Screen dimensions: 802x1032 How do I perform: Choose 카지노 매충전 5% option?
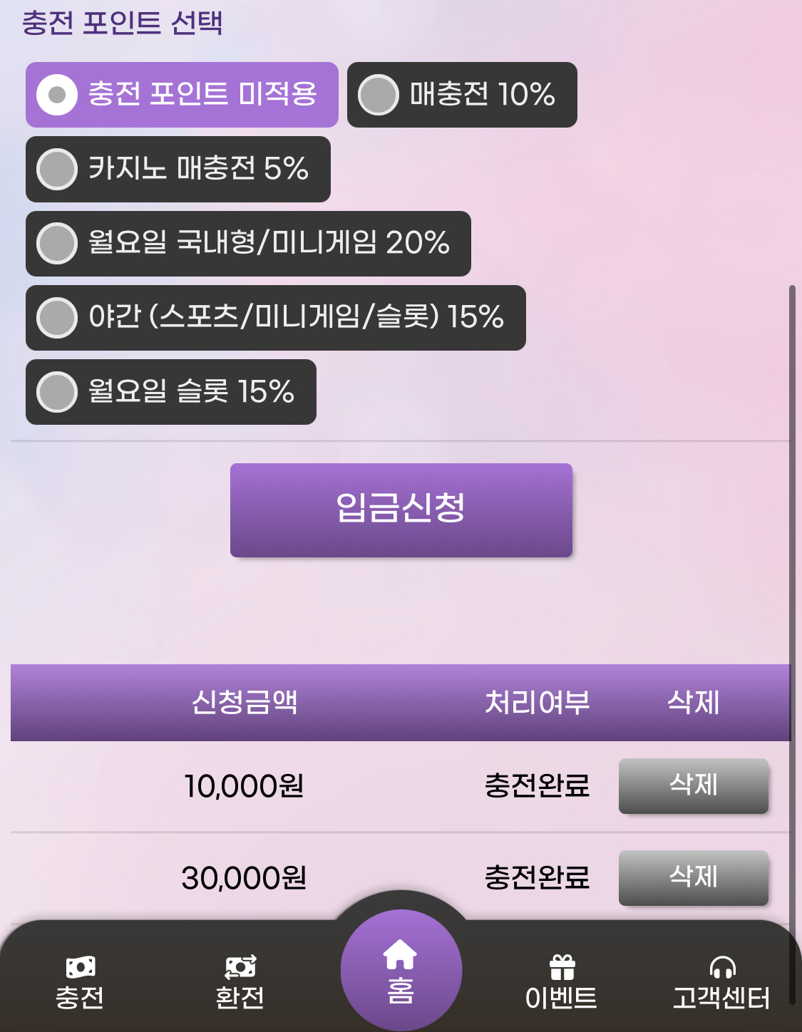(x=178, y=169)
